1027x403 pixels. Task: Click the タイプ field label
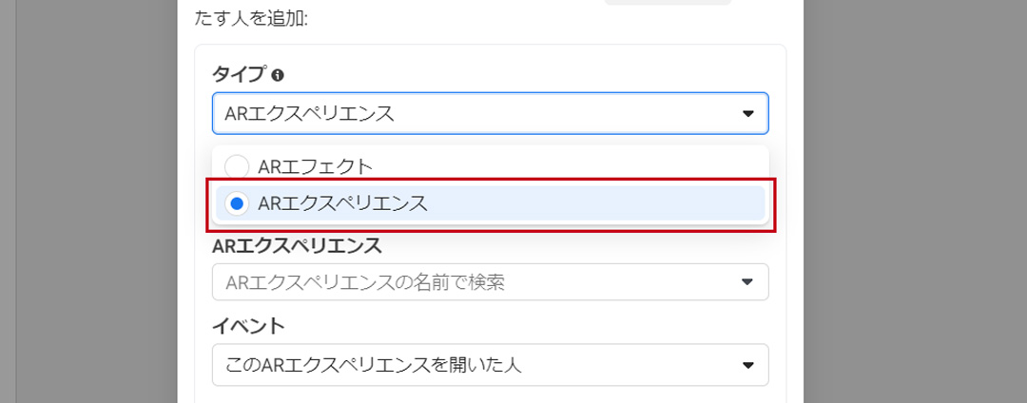(239, 75)
